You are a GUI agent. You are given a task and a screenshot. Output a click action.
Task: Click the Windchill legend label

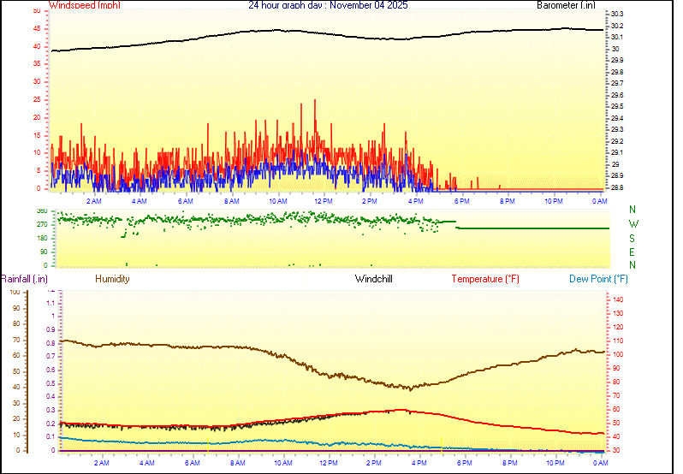click(x=374, y=279)
